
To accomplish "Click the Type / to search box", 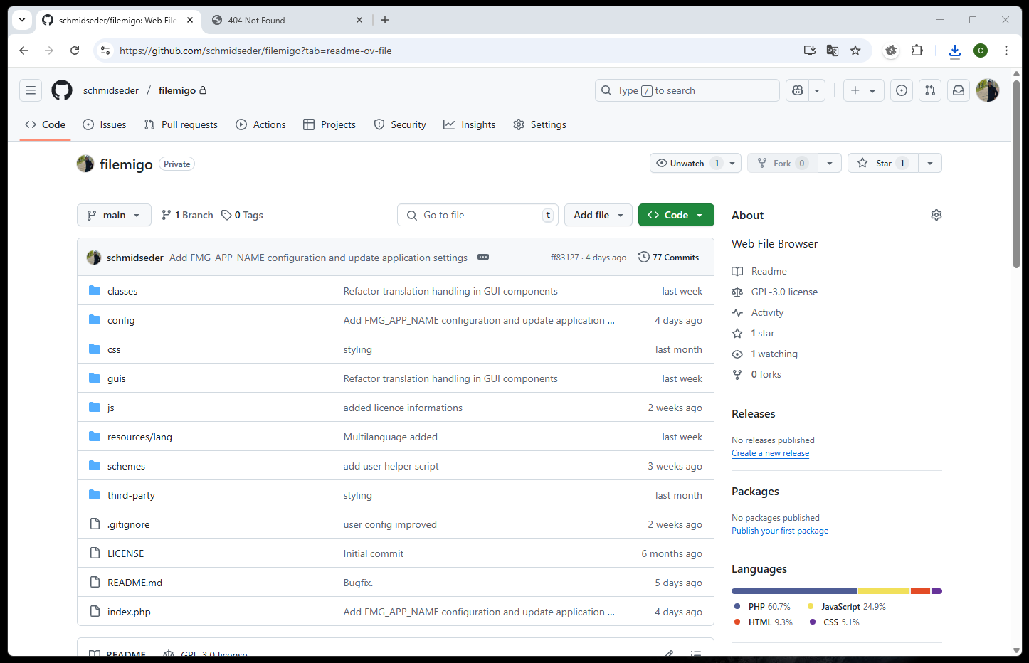I will (687, 90).
